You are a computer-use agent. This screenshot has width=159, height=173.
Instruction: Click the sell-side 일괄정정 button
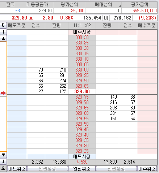(47, 169)
